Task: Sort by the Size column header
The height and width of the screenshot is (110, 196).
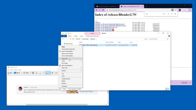Action: click(x=131, y=42)
